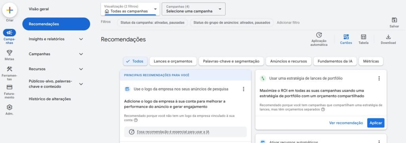Select Fundamentos da IA chip

335,61
